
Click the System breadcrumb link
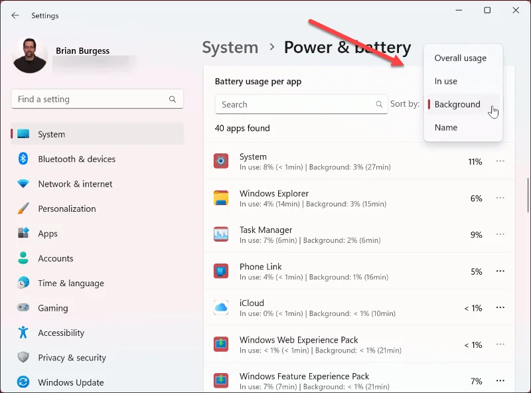tap(230, 47)
